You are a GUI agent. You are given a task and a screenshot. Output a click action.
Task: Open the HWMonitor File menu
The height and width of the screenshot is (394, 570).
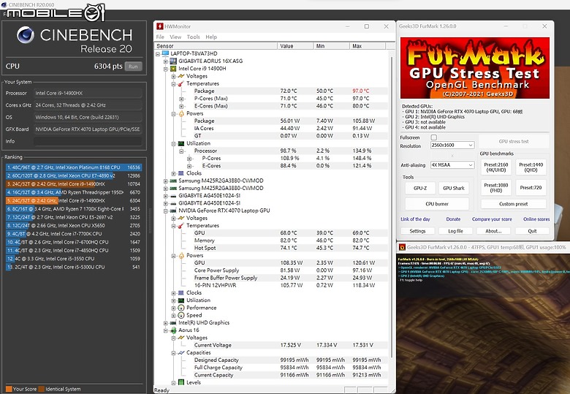(x=160, y=37)
